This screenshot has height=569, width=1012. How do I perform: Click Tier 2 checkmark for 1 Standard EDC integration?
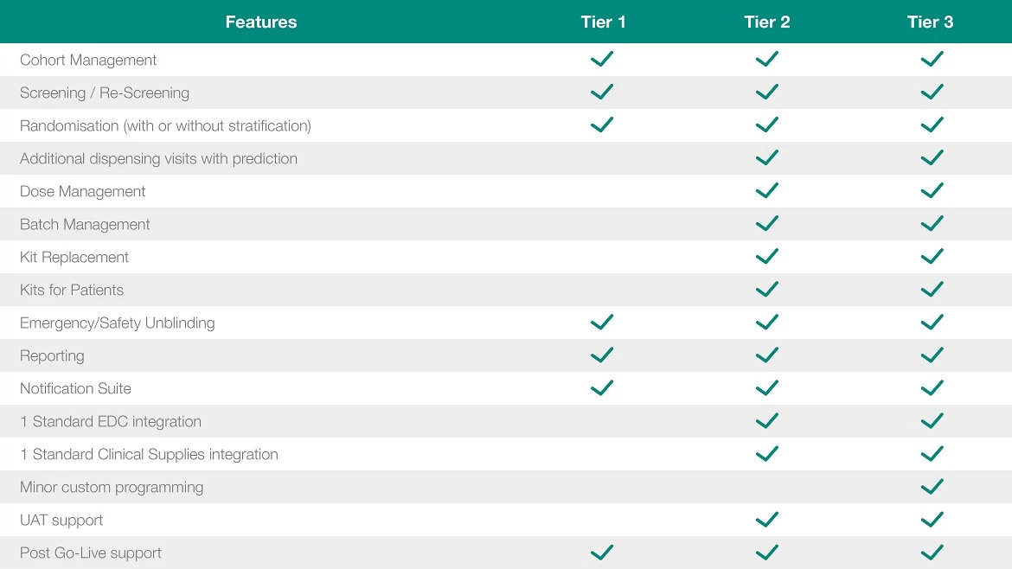click(x=766, y=421)
